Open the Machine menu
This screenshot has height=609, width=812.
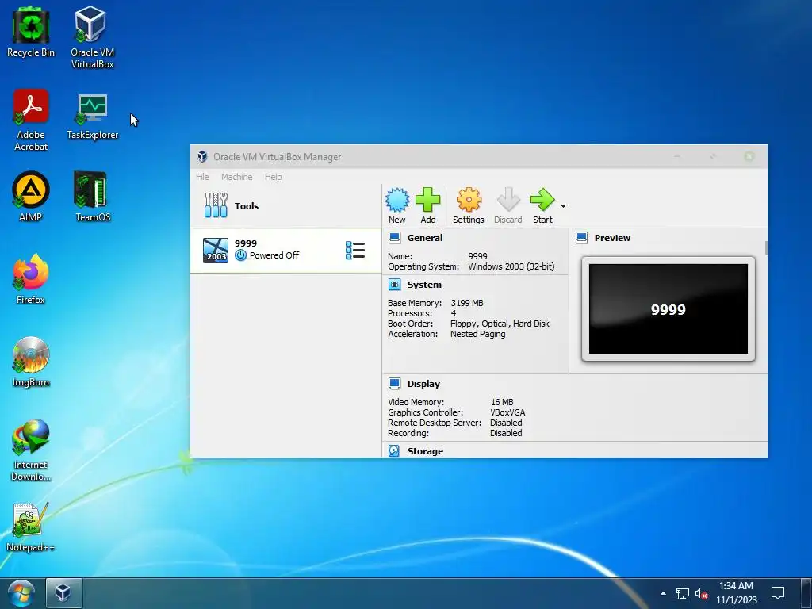[236, 177]
